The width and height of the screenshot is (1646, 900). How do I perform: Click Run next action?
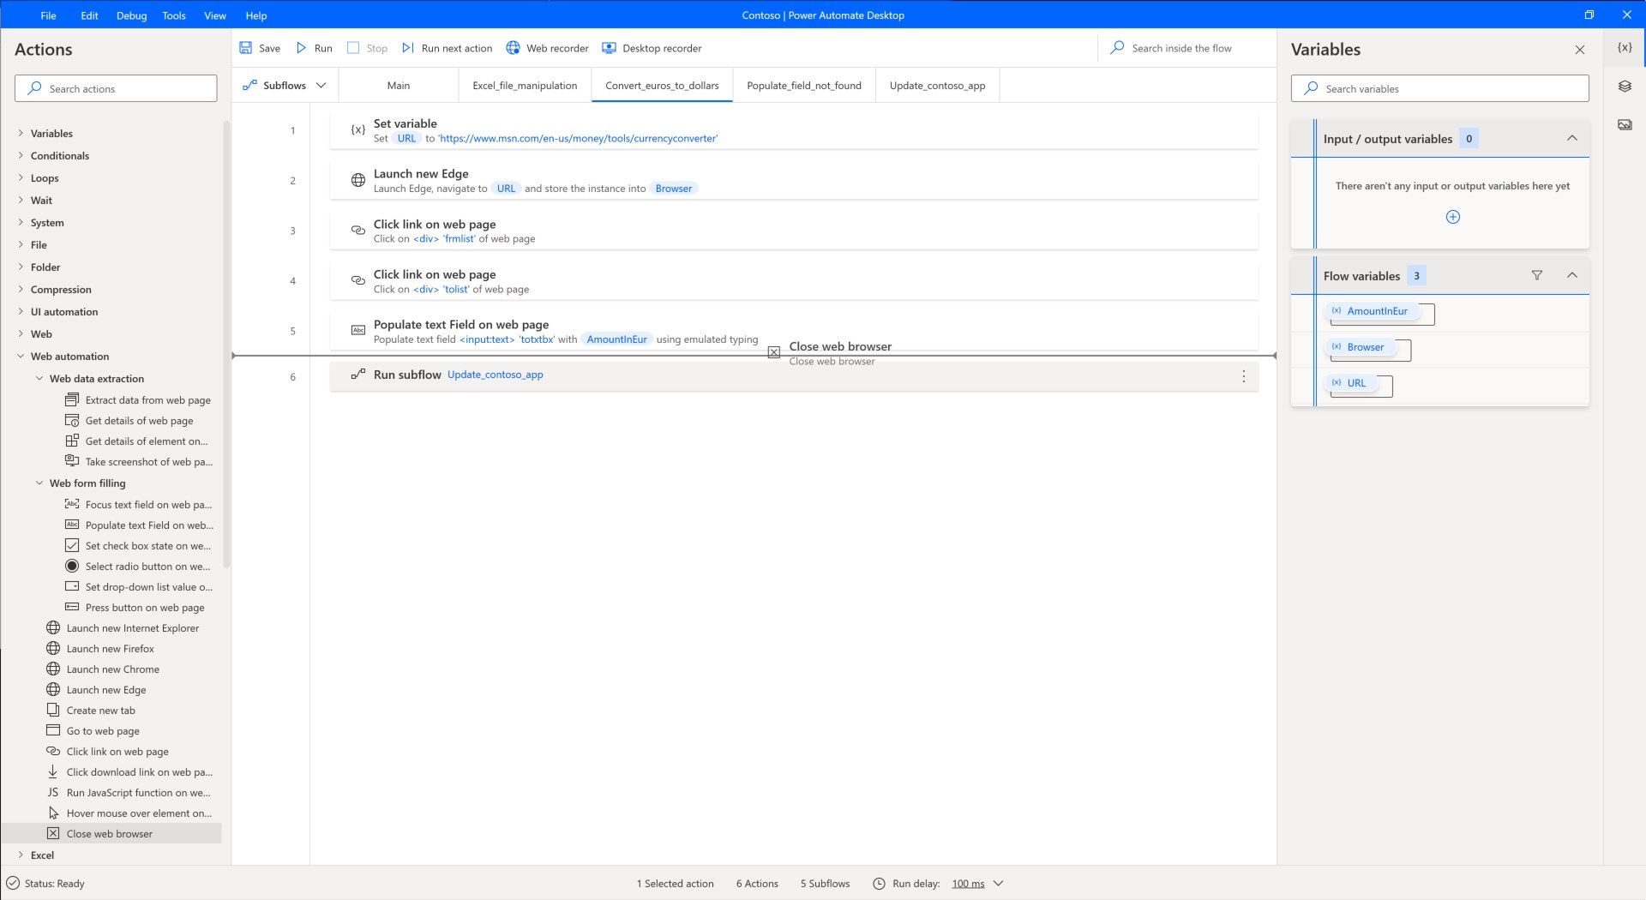pos(448,48)
